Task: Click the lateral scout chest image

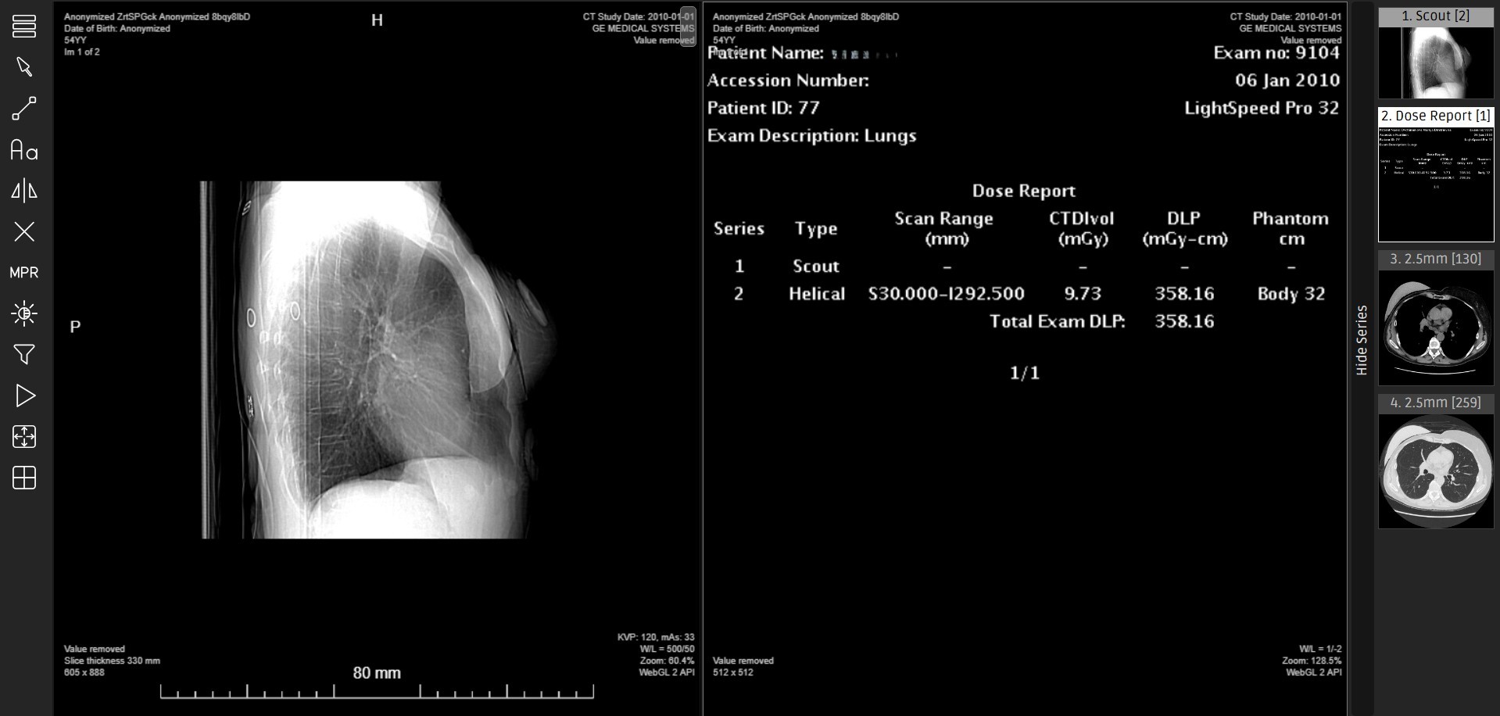Action: coord(379,360)
